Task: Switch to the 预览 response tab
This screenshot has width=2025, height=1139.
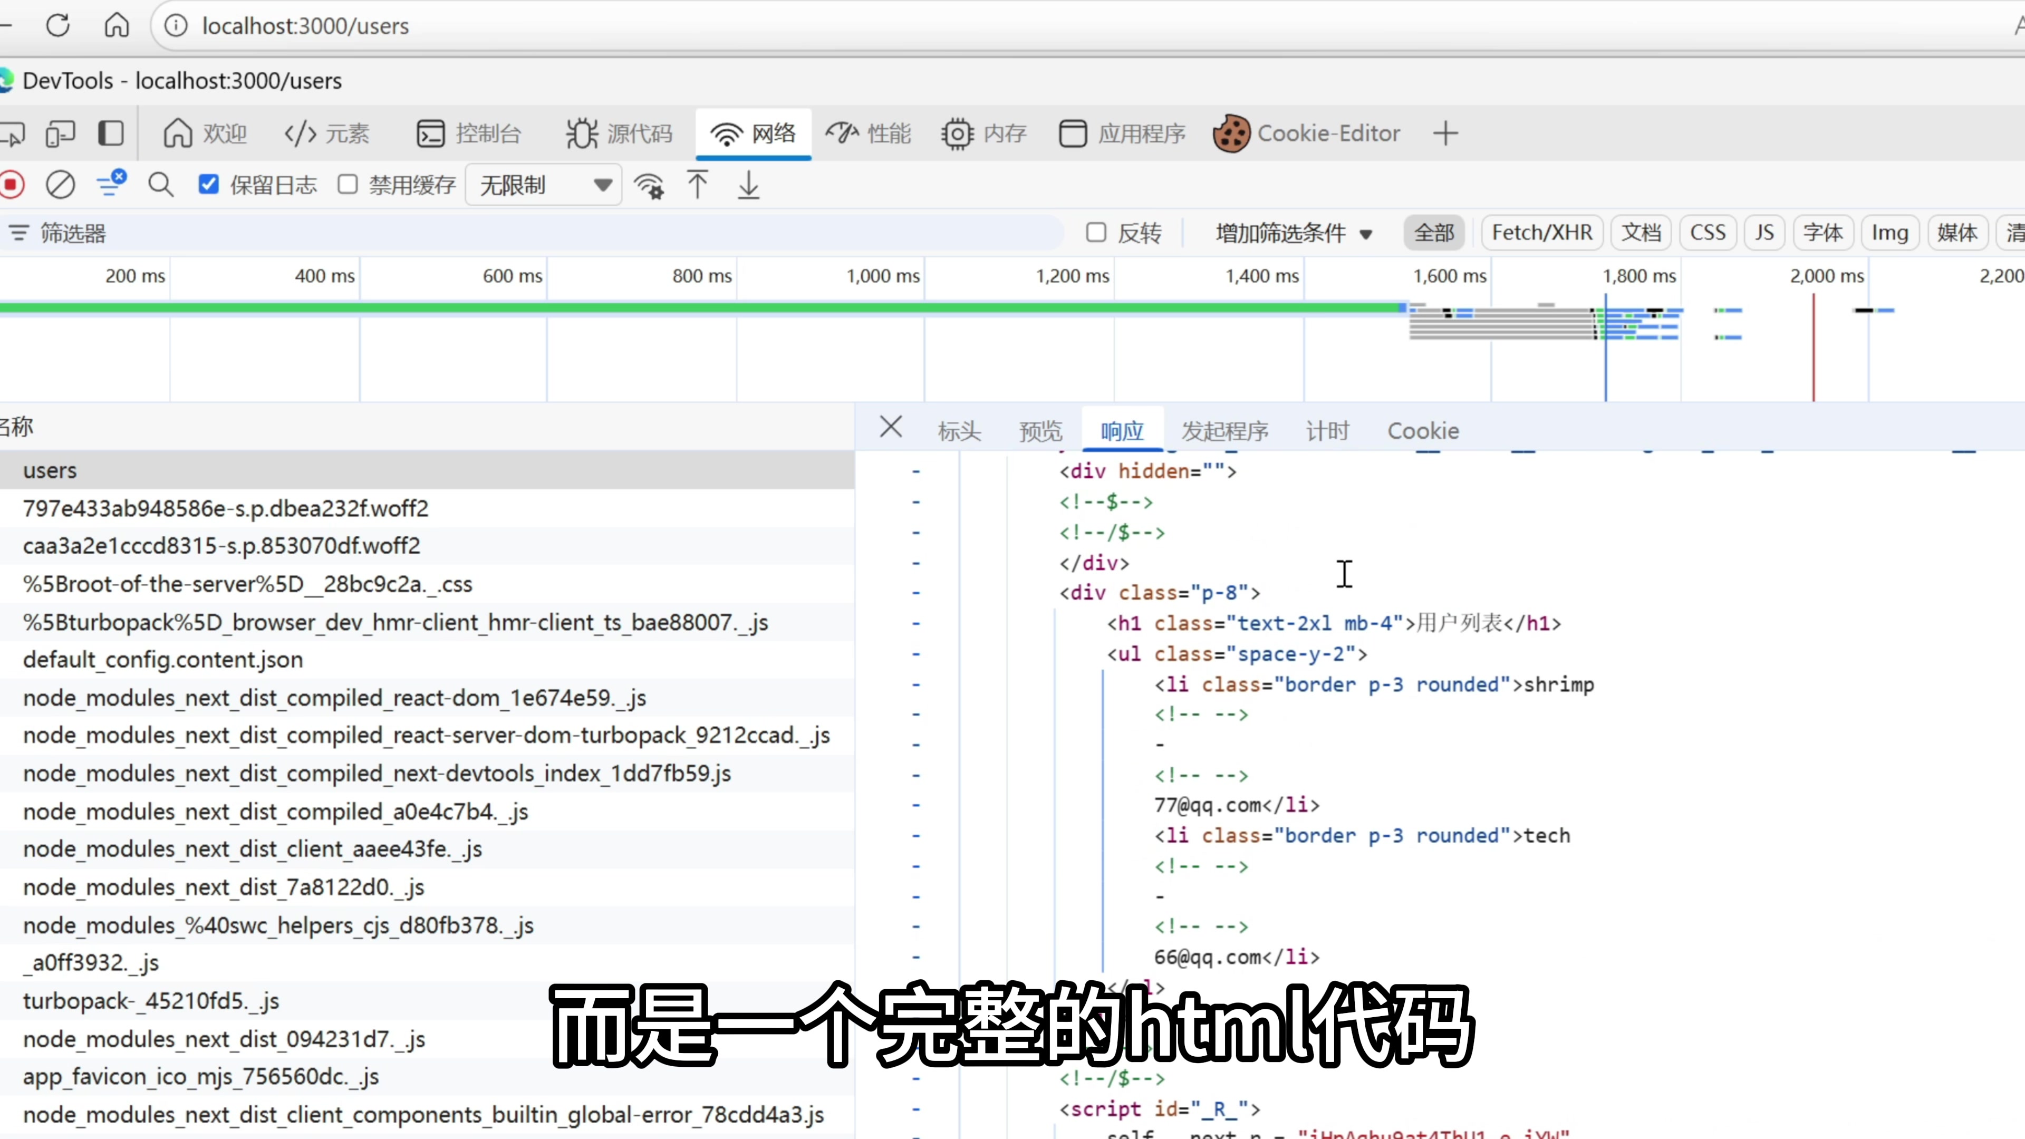Action: point(1040,431)
